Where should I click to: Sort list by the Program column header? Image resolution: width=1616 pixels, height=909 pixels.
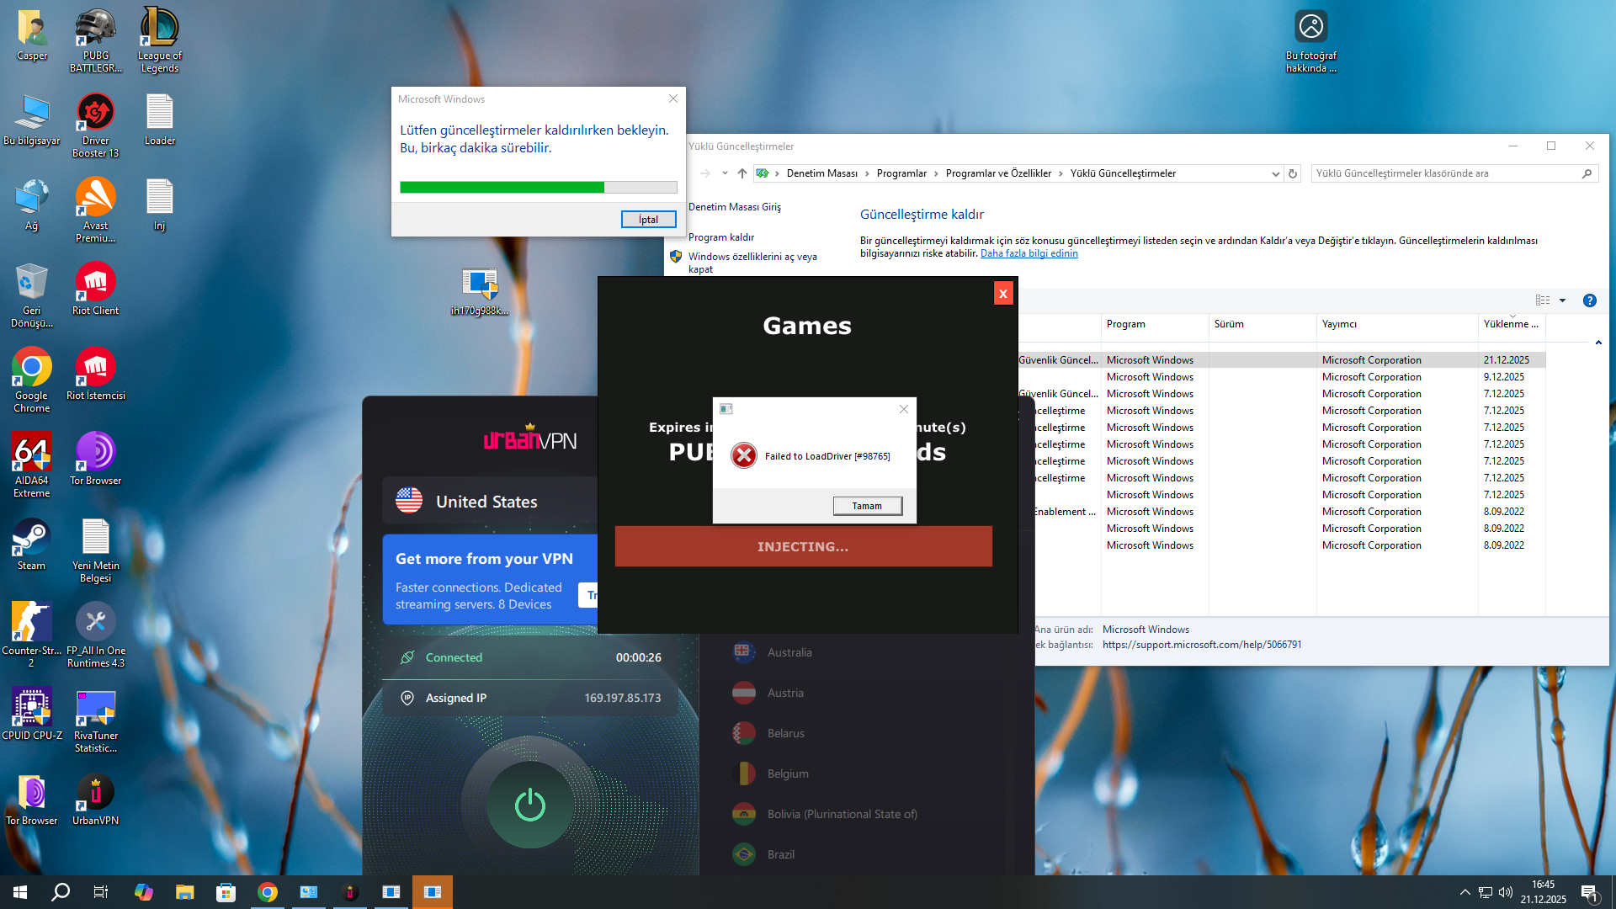[1154, 324]
